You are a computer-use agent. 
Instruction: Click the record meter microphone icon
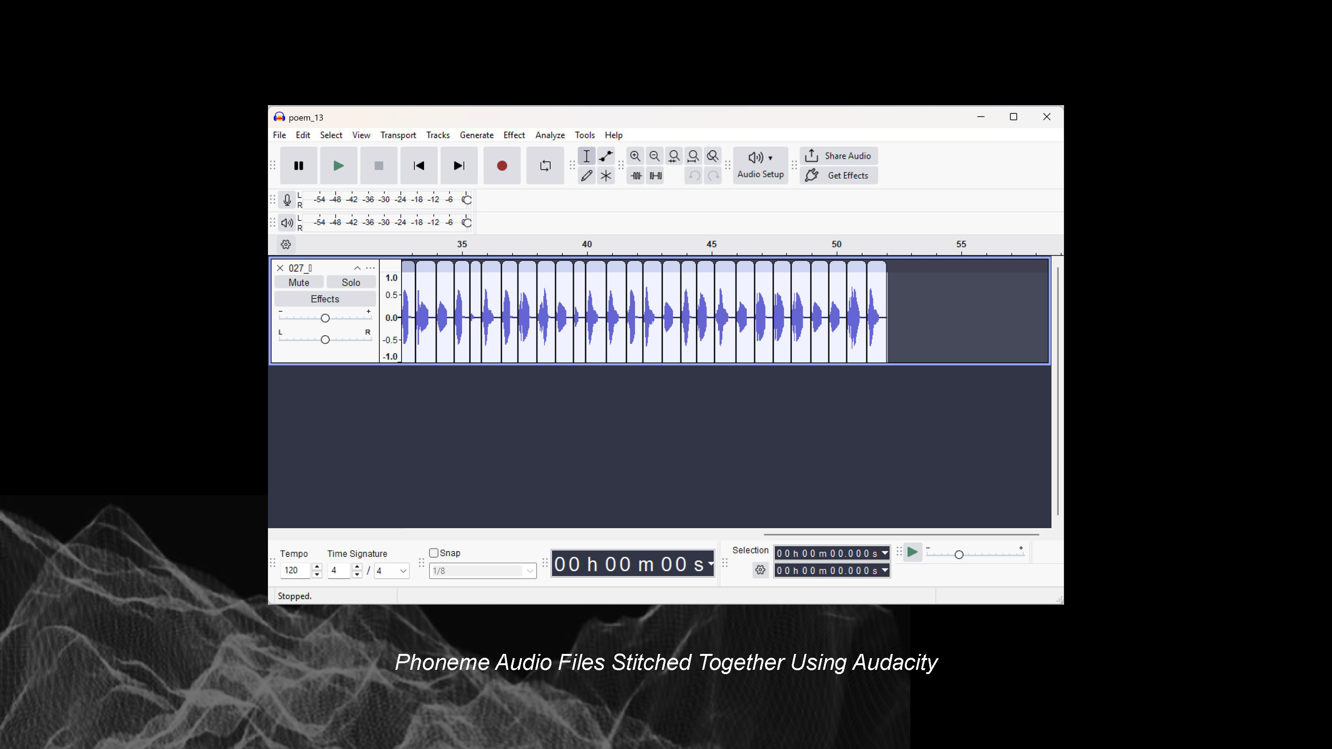click(x=287, y=199)
